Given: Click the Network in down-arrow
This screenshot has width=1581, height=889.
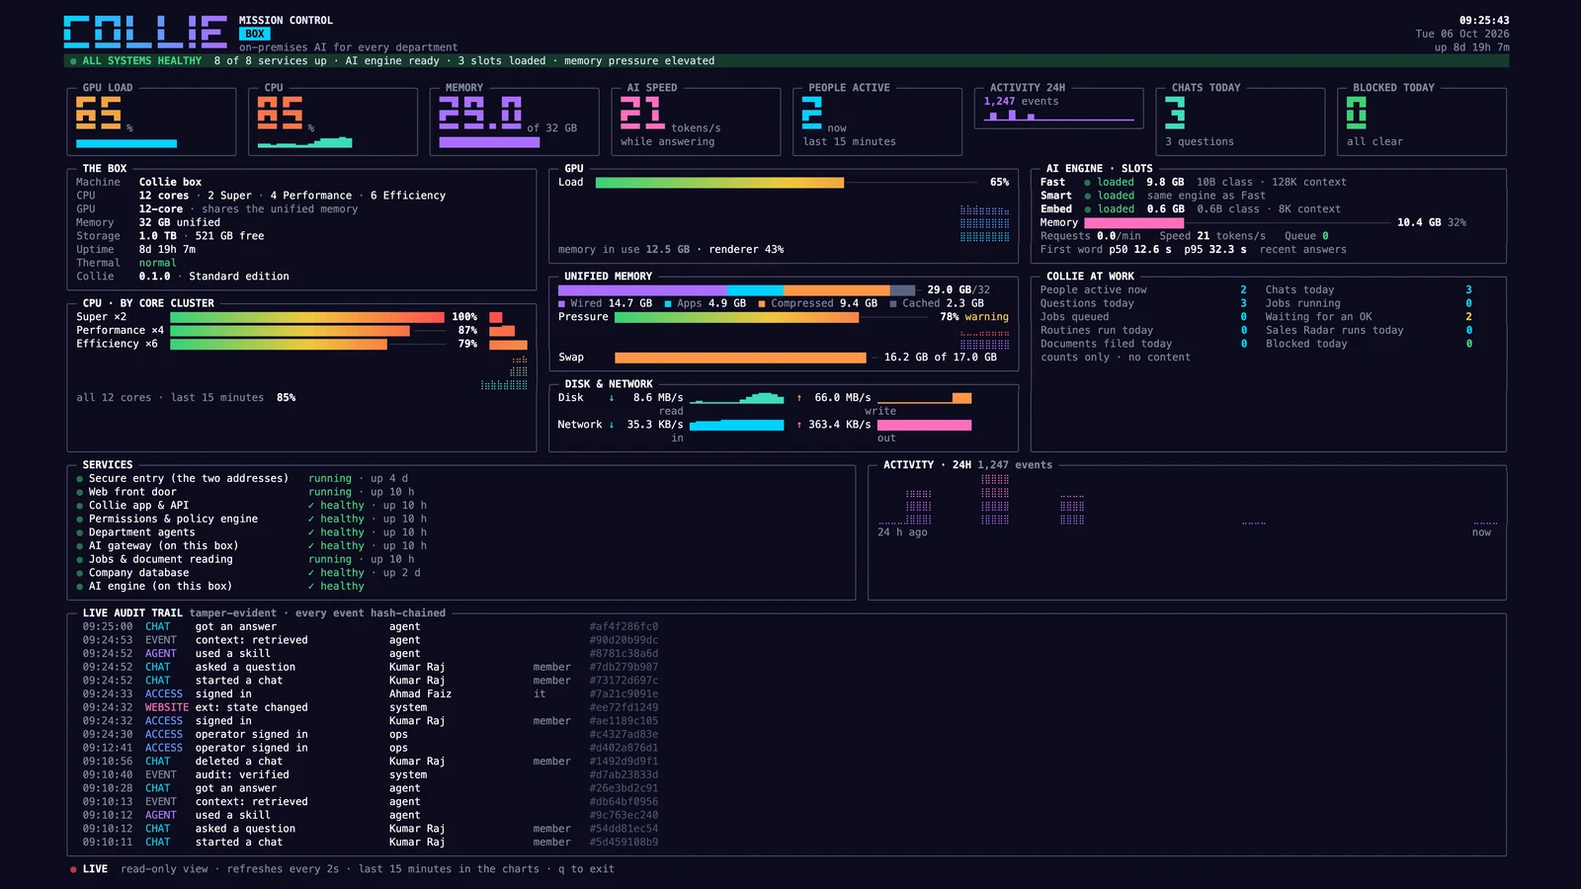Looking at the screenshot, I should [612, 425].
